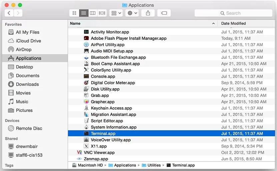277x171 pixels.
Task: Click Macintosh HD in path bar
Action: (x=88, y=165)
